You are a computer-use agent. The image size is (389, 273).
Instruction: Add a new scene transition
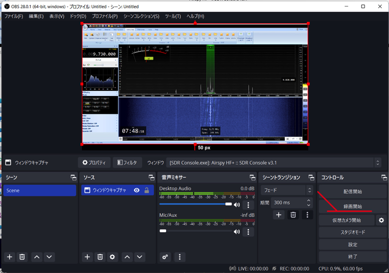click(279, 215)
